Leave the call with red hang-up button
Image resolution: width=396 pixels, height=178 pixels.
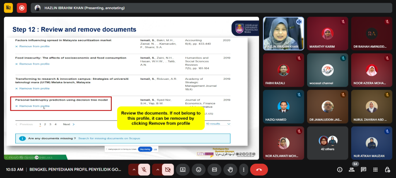click(x=259, y=169)
